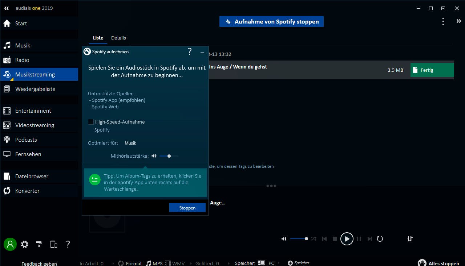The image size is (465, 266).
Task: Click the Gefiltert: 0 status
Action: (x=207, y=263)
